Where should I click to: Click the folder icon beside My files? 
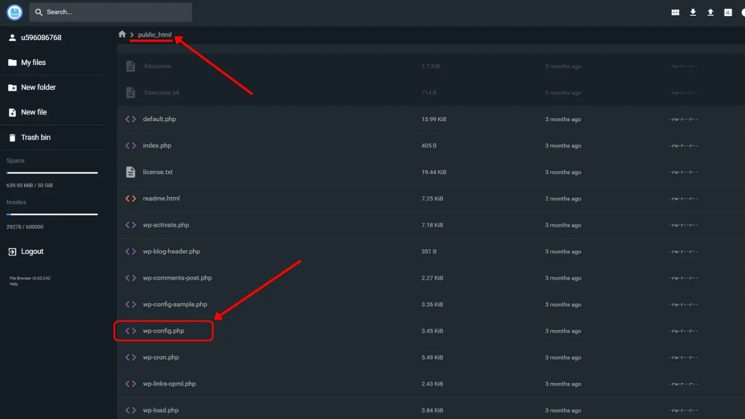12,62
